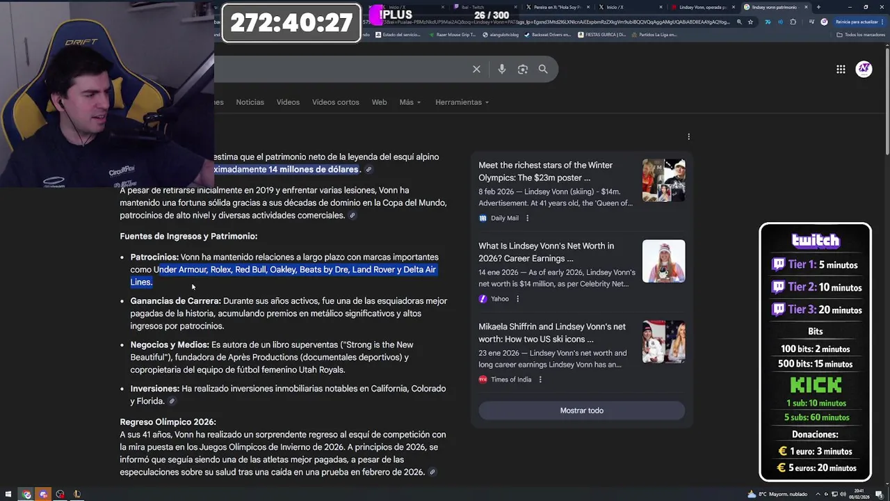This screenshot has width=890, height=501.
Task: Click the Yahoo article thumbnail image
Action: click(663, 261)
